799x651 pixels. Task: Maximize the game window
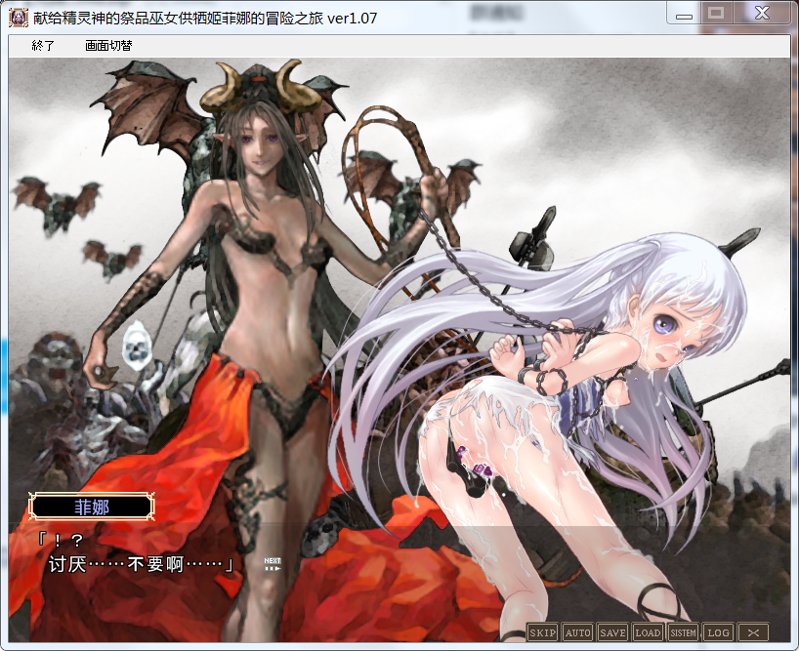[x=716, y=14]
